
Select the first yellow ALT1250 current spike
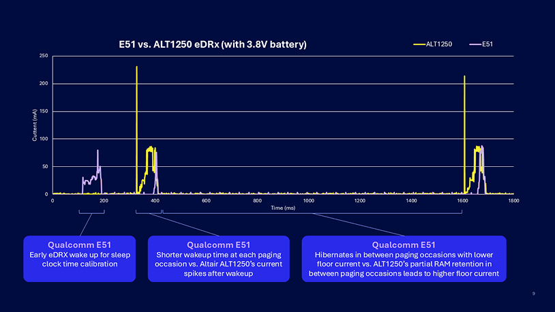[136, 130]
